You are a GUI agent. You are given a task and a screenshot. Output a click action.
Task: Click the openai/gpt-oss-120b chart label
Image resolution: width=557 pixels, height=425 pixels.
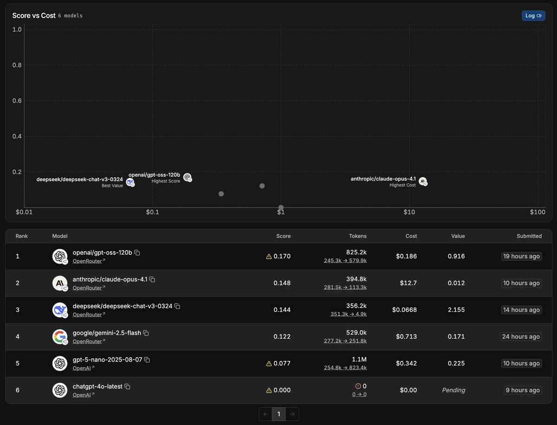point(154,174)
